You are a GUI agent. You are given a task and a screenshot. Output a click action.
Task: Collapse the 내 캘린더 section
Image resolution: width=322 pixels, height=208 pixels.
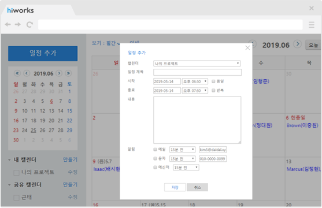coord(9,159)
